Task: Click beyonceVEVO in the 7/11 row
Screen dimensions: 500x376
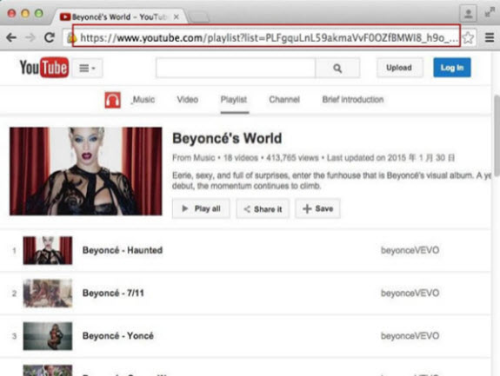Action: tap(410, 293)
